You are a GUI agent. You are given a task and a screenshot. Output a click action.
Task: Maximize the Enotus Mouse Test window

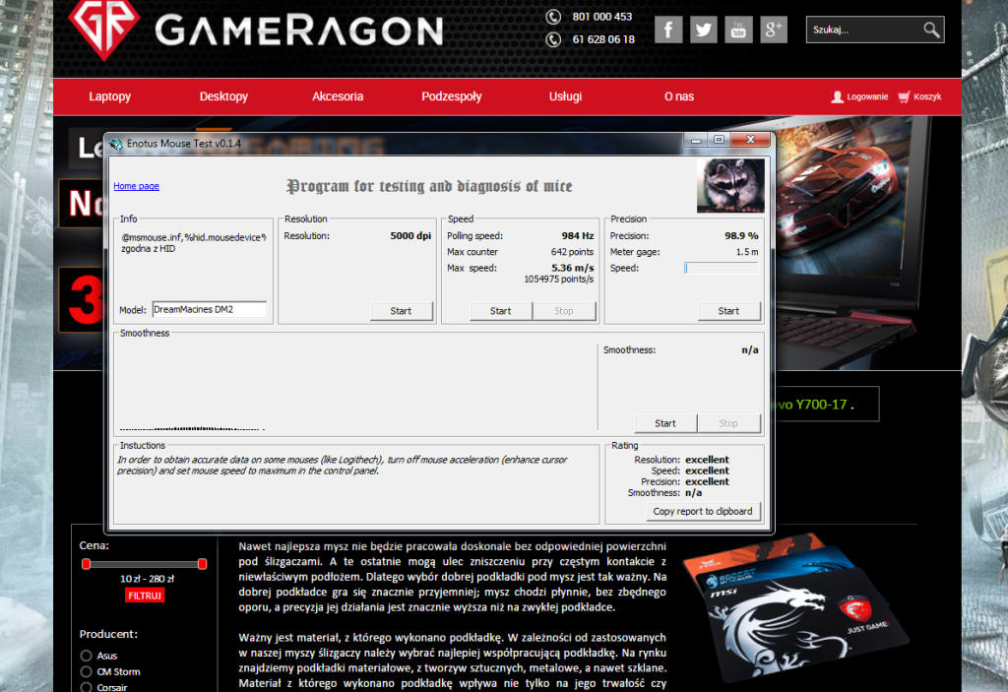pyautogui.click(x=719, y=140)
